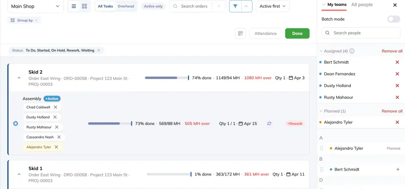Viewport: 405px width, 189px height.
Task: Focus the Search people field
Action: click(x=361, y=33)
